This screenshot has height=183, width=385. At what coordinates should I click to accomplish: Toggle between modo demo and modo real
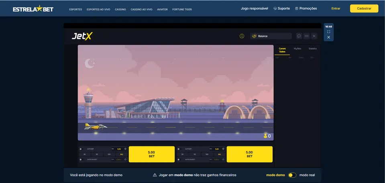point(292,175)
